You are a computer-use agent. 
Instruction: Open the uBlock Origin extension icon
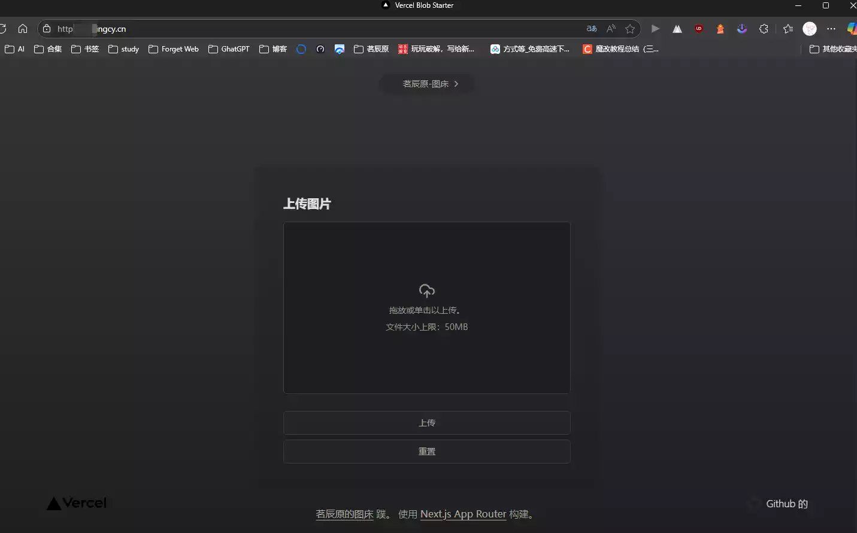tap(699, 29)
